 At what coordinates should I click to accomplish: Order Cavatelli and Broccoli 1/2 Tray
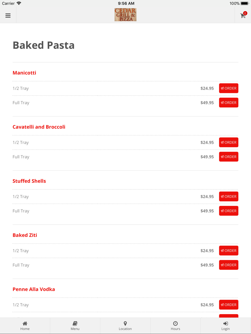[229, 142]
